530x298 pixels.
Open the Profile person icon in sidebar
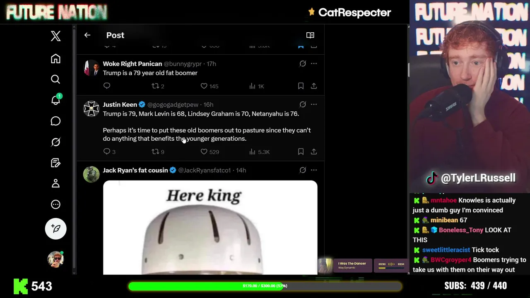click(x=55, y=183)
